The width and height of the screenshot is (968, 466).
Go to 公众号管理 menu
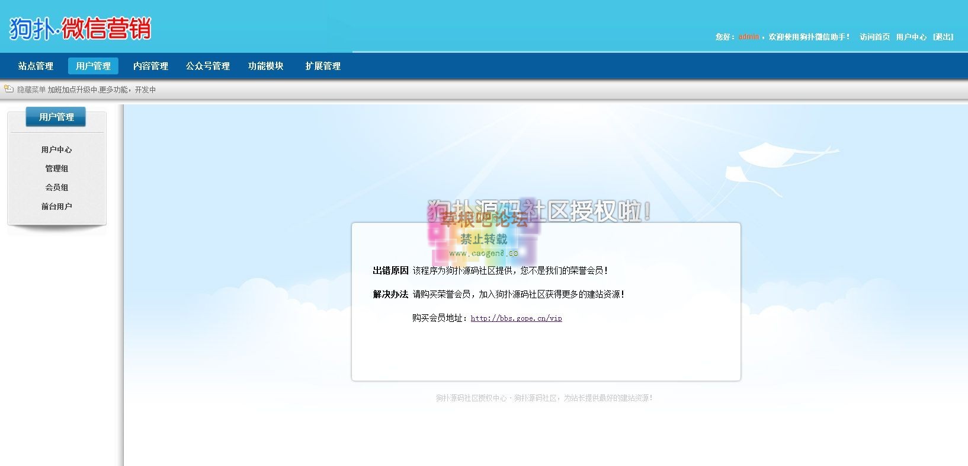tap(208, 66)
